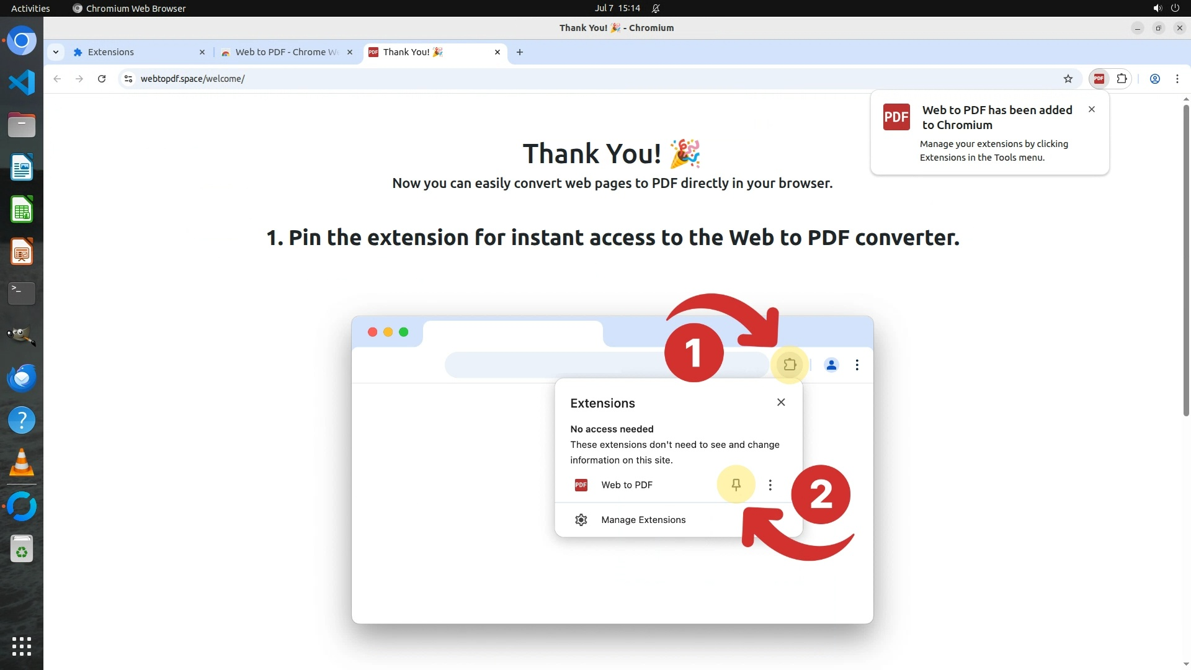Open a new tab with plus button
This screenshot has width=1191, height=670.
tap(520, 52)
